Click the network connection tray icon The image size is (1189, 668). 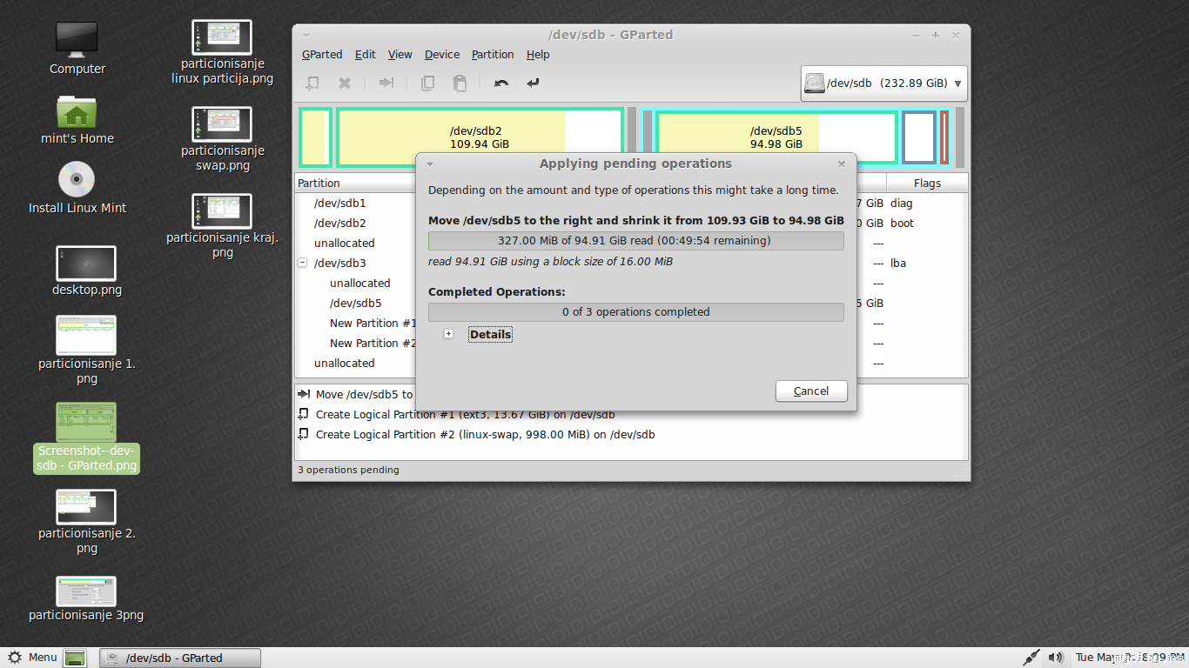click(1031, 658)
